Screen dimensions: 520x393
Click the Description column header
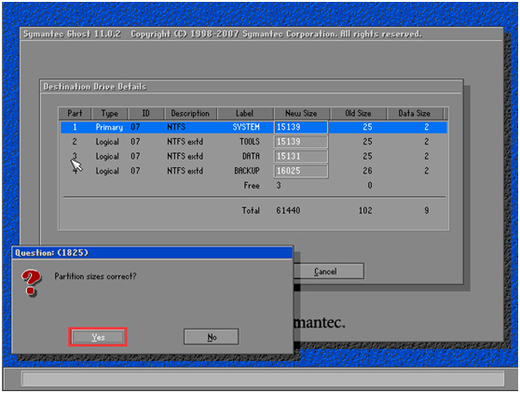click(x=190, y=113)
